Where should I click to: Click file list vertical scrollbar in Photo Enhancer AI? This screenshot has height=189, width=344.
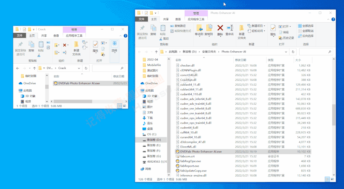pos(334,115)
